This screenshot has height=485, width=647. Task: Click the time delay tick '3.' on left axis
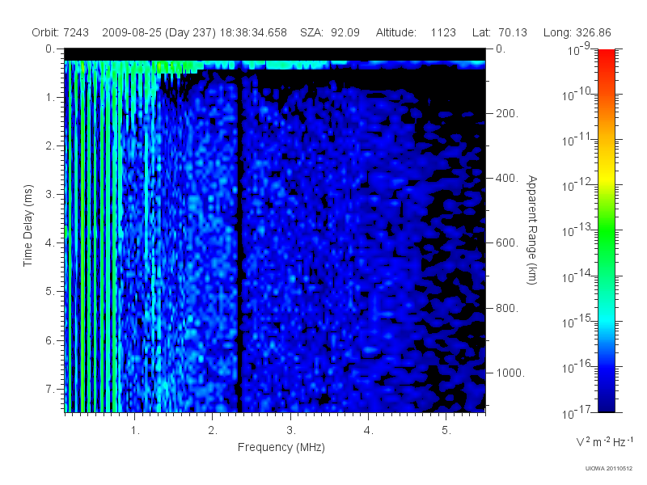click(x=50, y=194)
